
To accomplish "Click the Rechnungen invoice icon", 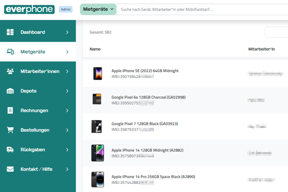I will coord(10,110).
